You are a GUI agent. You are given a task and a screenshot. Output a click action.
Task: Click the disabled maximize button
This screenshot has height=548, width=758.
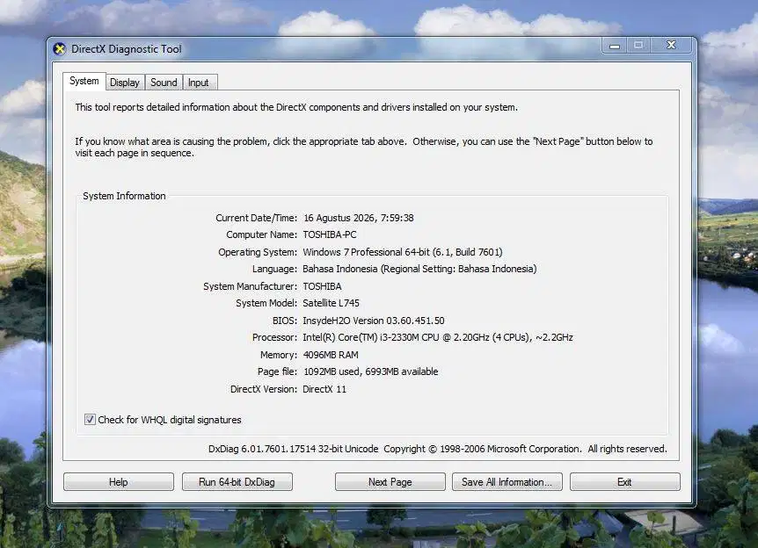click(x=638, y=46)
